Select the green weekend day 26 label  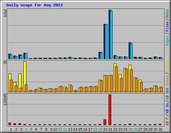coord(135,129)
